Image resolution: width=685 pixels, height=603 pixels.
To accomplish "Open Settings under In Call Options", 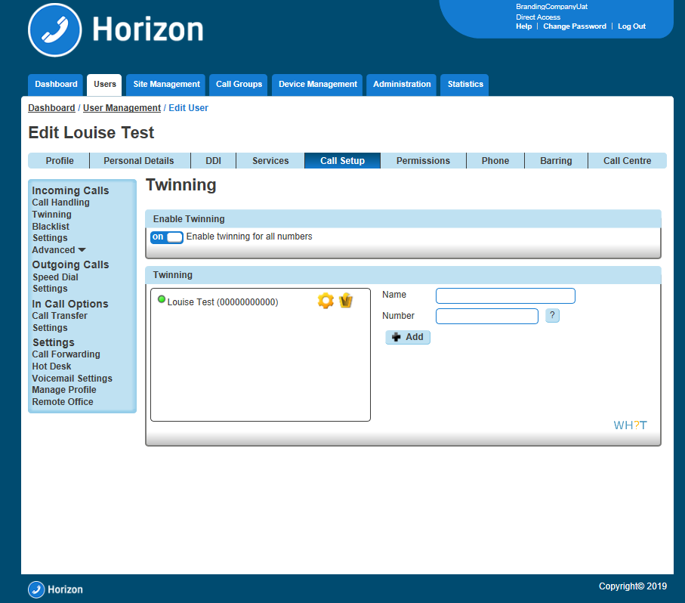I will click(50, 328).
